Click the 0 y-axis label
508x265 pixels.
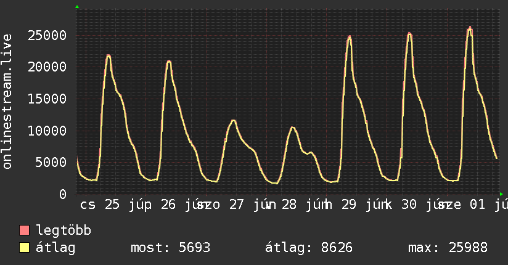tap(63, 194)
